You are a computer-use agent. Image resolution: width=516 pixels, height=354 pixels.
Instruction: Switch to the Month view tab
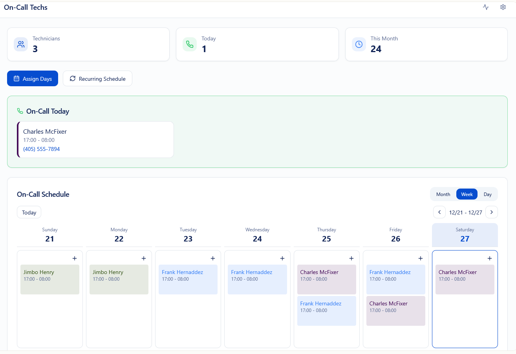coord(443,194)
